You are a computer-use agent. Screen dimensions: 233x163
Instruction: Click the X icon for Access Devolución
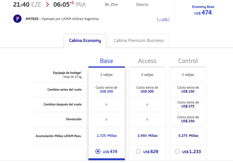tap(147, 119)
